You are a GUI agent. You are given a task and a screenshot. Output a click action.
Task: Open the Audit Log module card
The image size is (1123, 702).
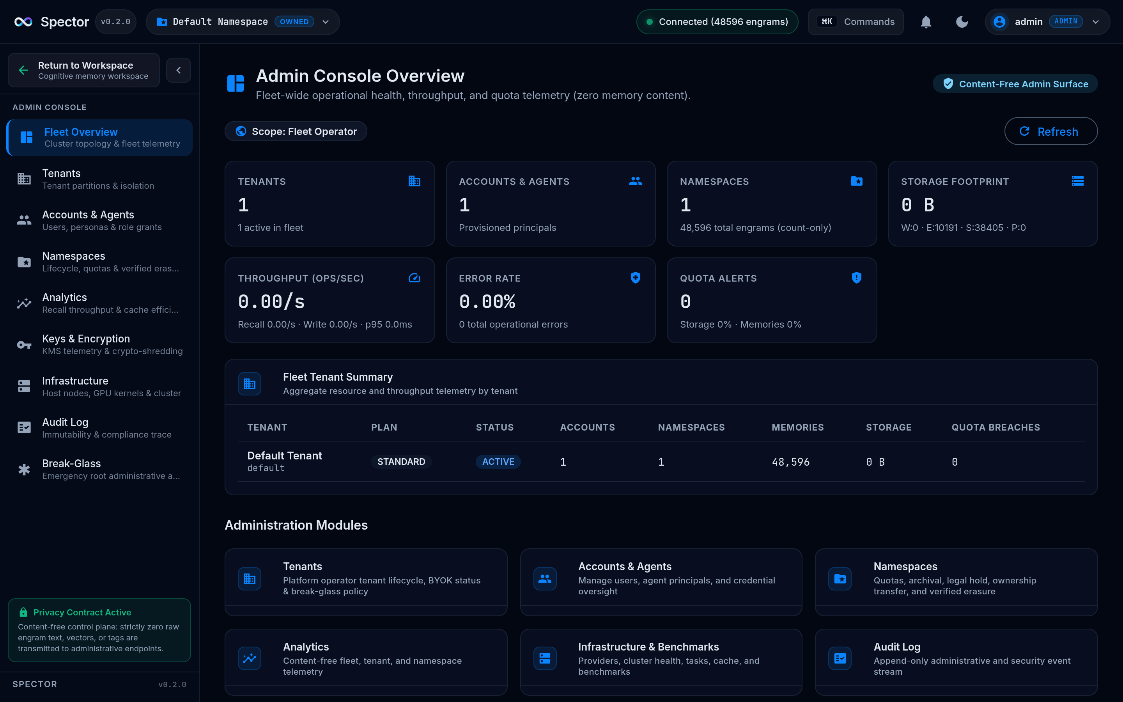pos(956,662)
